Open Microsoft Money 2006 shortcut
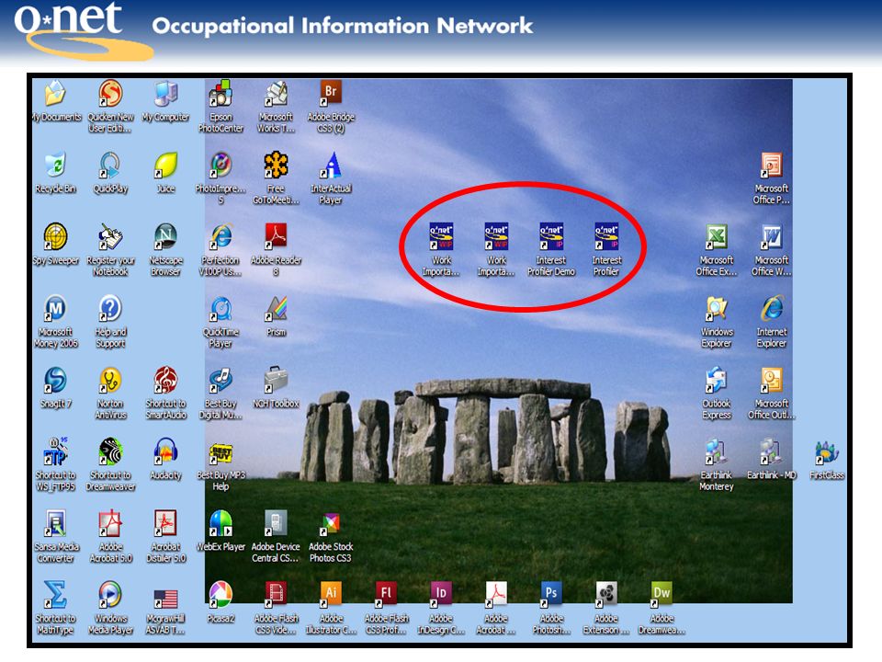 pyautogui.click(x=55, y=308)
